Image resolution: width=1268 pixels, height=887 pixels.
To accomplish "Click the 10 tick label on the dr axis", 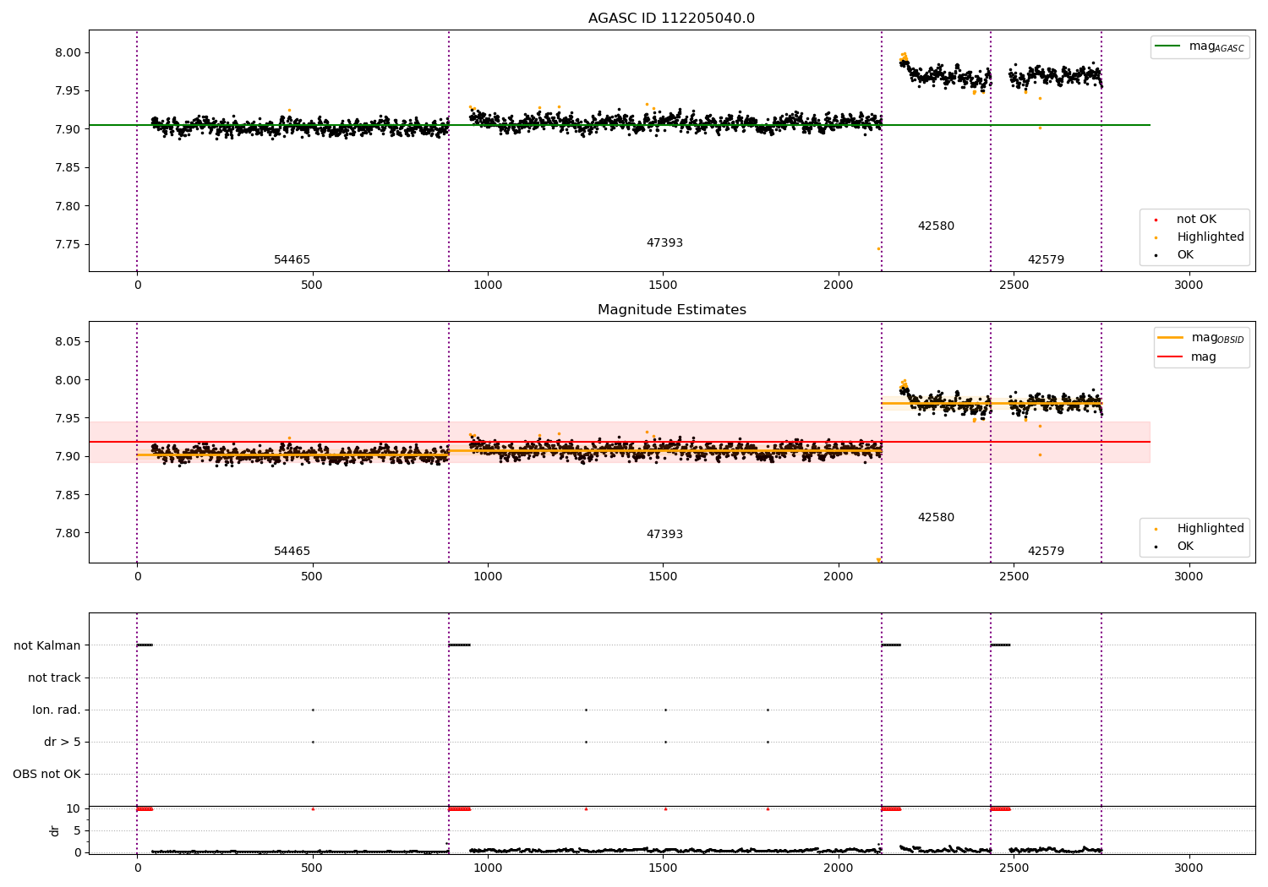I will pyautogui.click(x=74, y=809).
